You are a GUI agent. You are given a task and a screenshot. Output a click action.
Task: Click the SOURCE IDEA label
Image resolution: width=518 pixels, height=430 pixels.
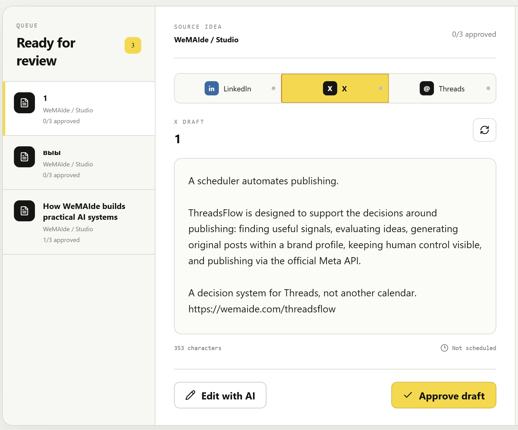coord(198,27)
